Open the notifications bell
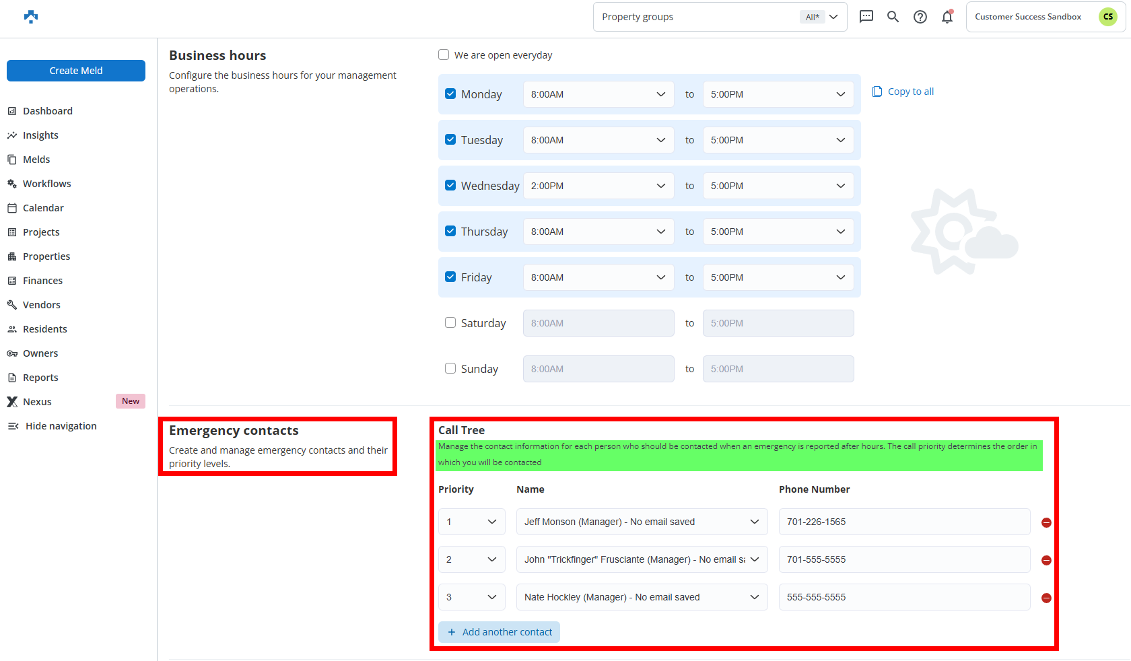The width and height of the screenshot is (1131, 661). pos(947,17)
